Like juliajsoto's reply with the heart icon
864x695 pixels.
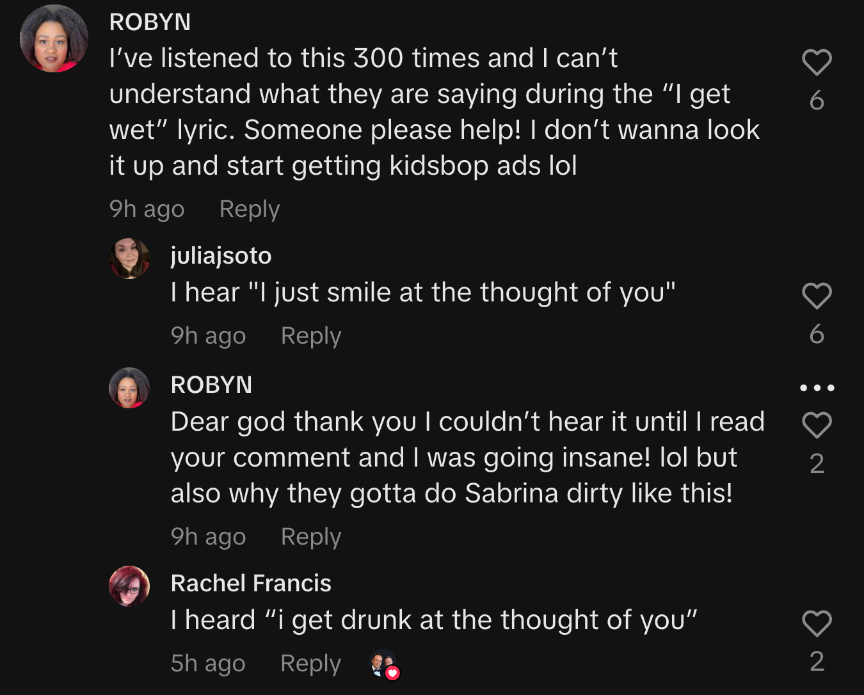pos(817,296)
